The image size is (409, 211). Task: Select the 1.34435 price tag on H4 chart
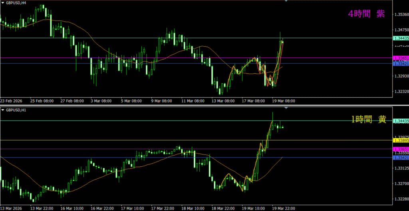[401, 38]
